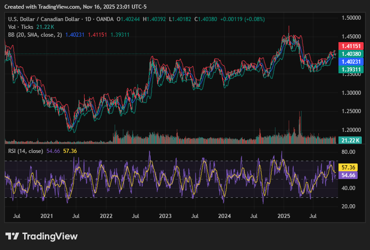
Task: Click the 80.00 level on the RSI scale
Action: (349, 152)
